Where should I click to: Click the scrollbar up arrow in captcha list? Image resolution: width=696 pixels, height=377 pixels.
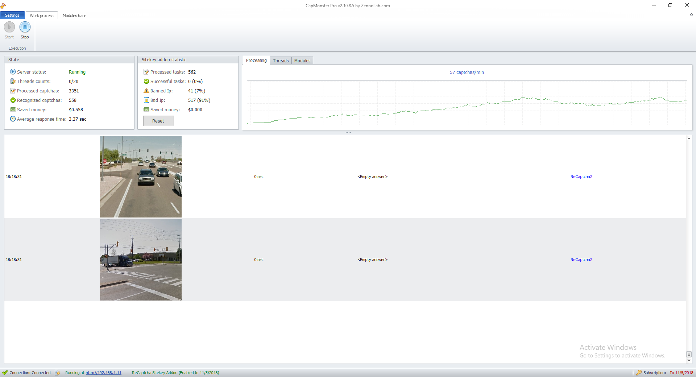pos(689,138)
